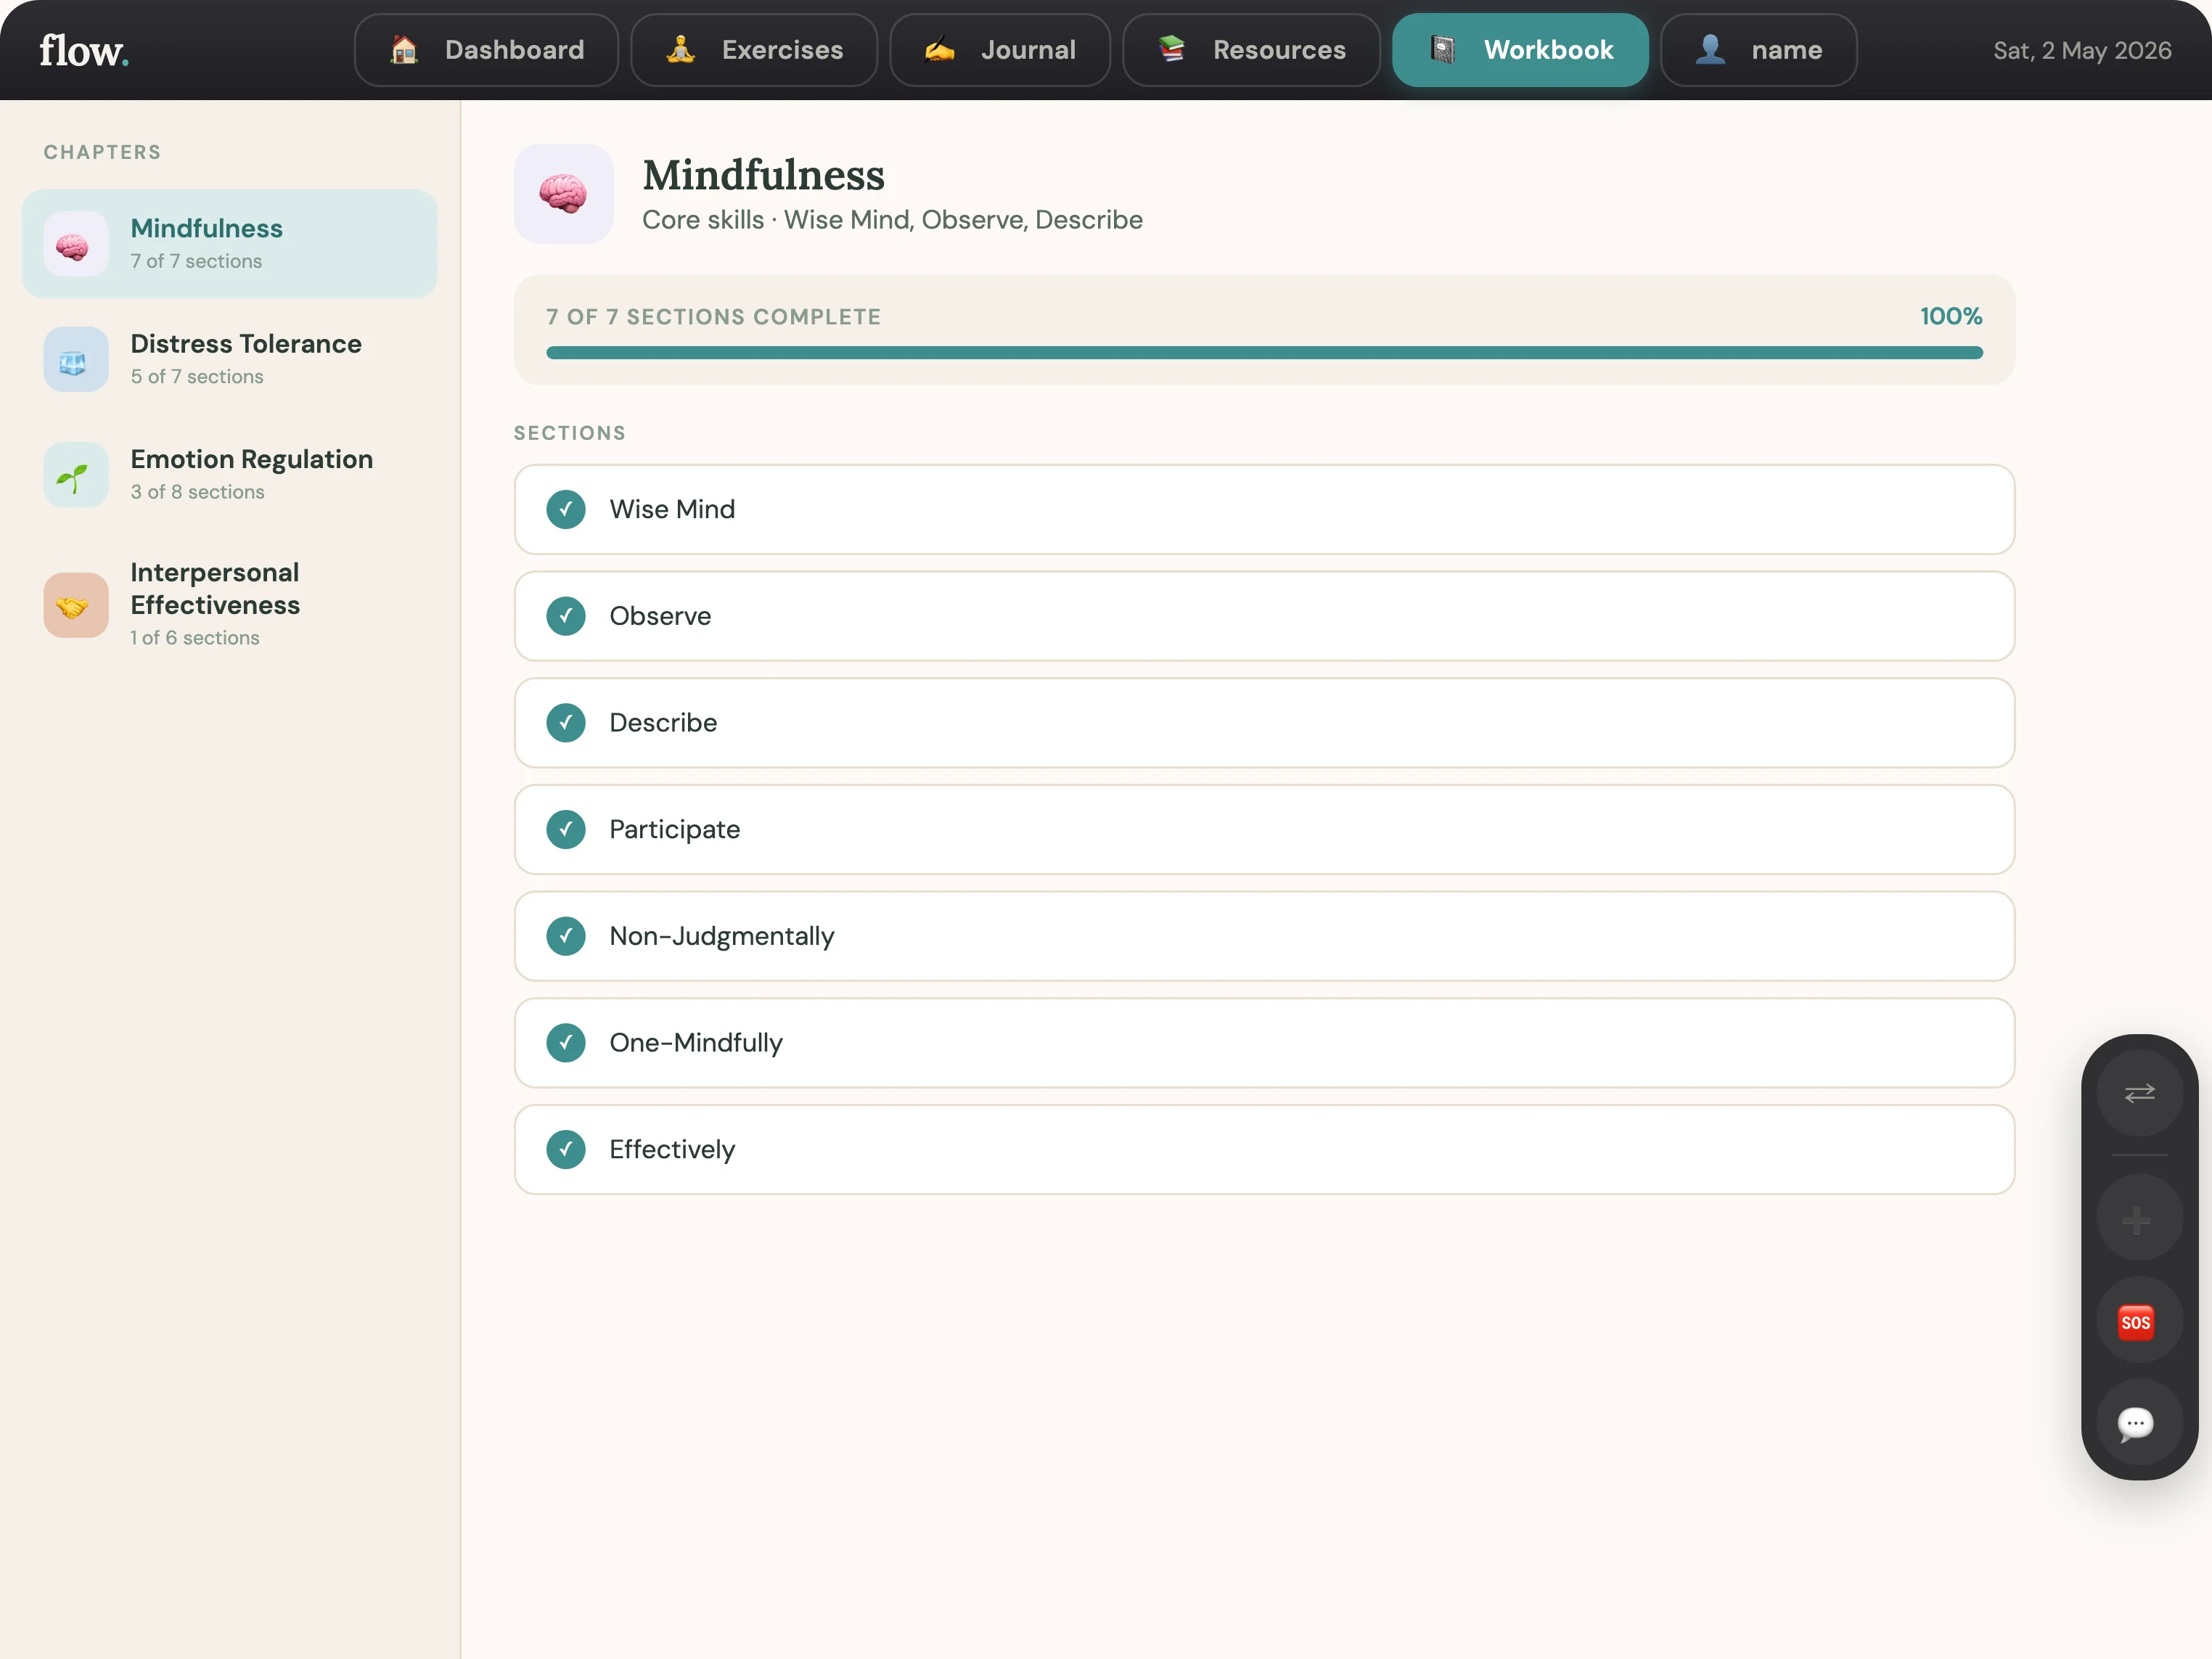Click the Mindfulness page heading

(763, 175)
